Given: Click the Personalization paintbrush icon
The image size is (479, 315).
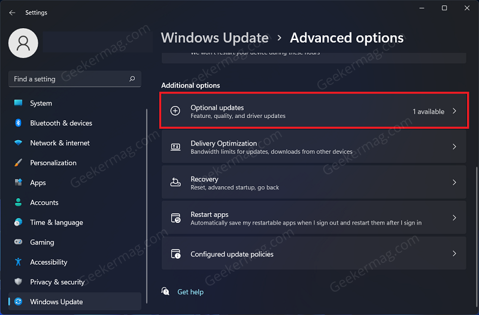Looking at the screenshot, I should 19,162.
